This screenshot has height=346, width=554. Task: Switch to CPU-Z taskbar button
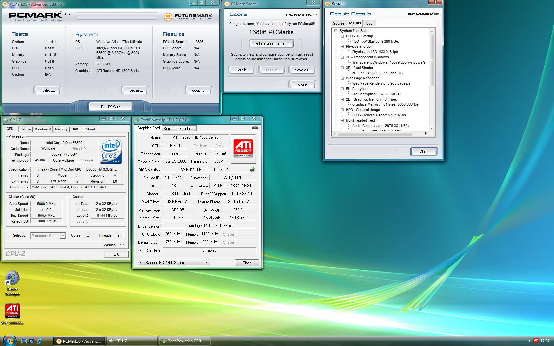(132, 341)
